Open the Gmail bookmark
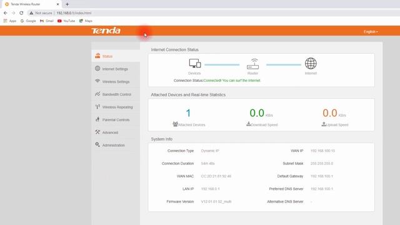The image size is (400, 225). pyautogui.click(x=47, y=21)
